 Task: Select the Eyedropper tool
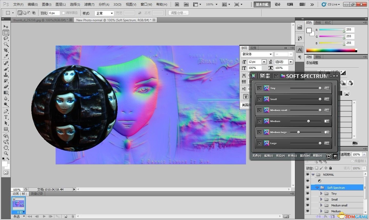tap(6, 56)
